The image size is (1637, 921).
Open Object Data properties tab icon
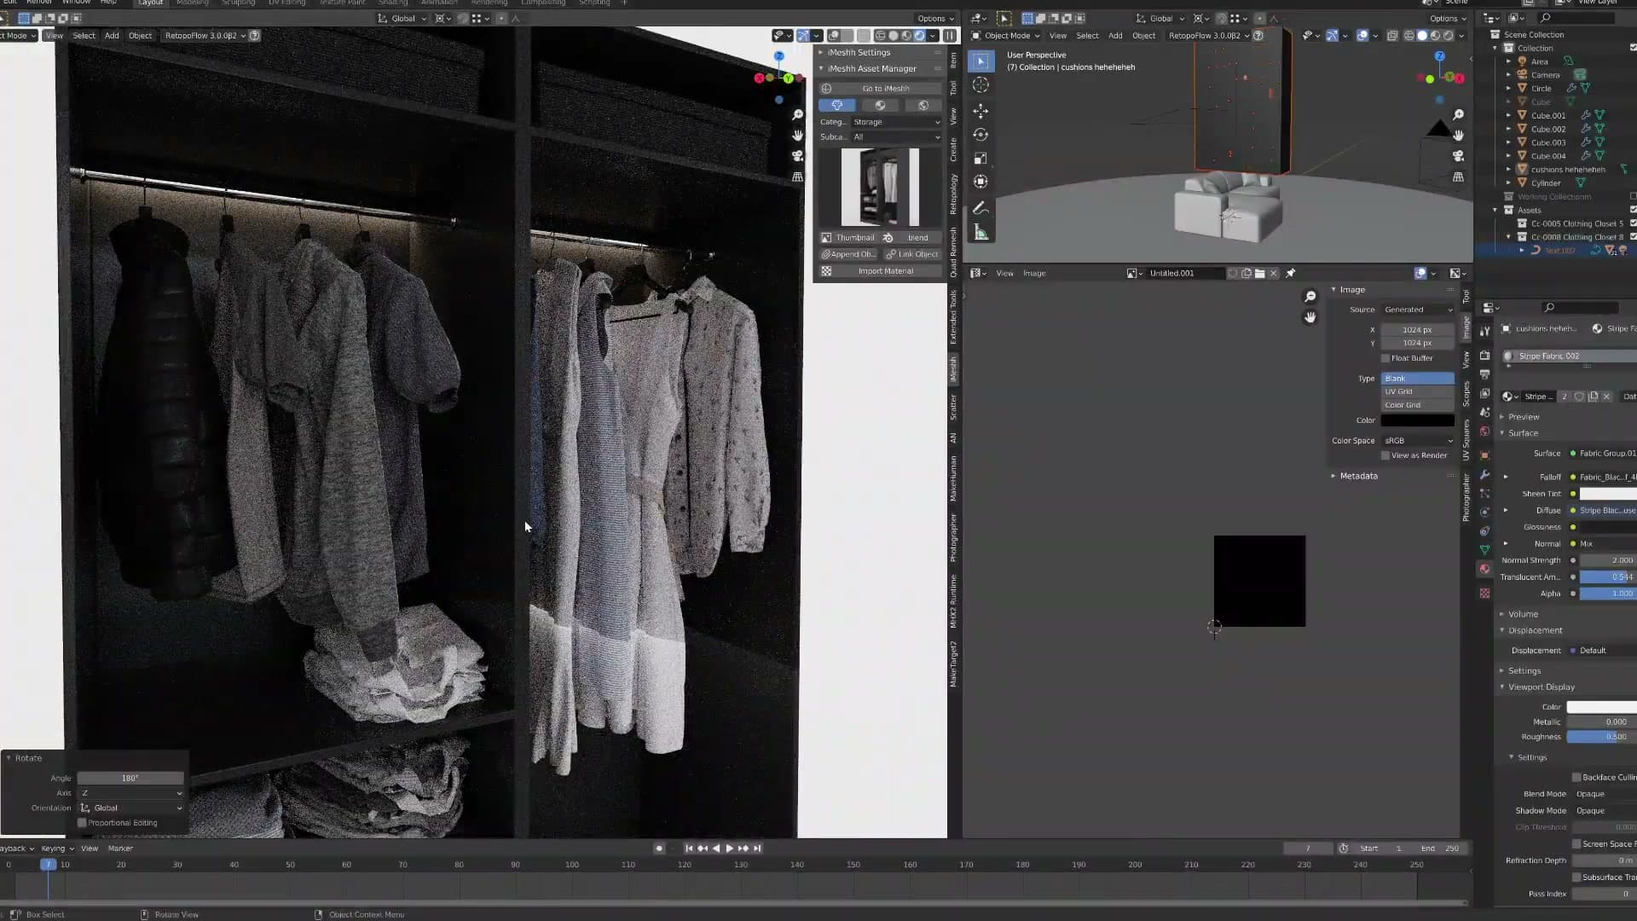(x=1484, y=550)
